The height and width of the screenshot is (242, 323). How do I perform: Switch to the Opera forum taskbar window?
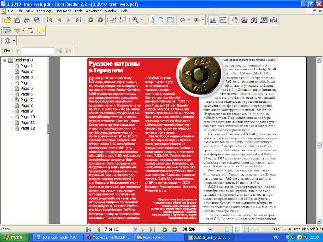(x=109, y=237)
